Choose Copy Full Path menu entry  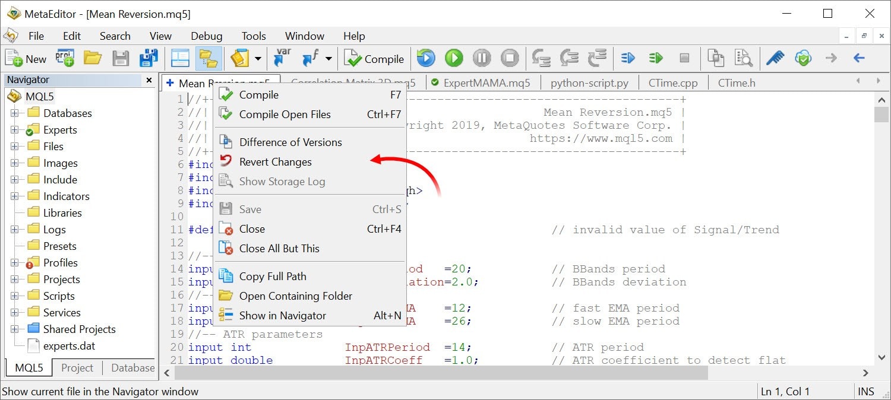(273, 277)
